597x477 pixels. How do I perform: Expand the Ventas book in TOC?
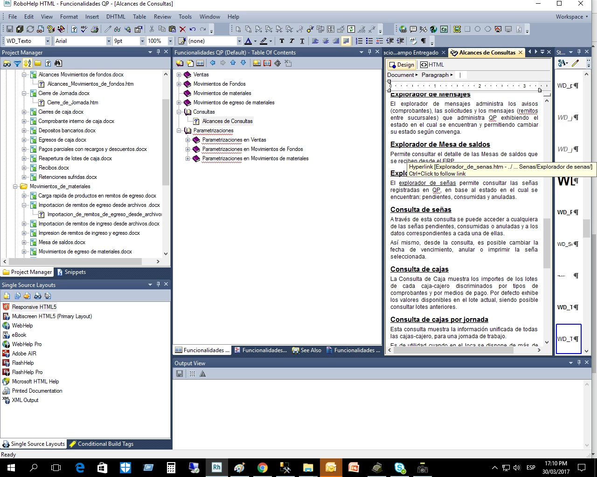[179, 75]
